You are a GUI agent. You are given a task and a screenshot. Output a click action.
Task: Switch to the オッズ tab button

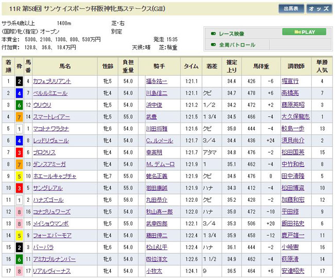click(320, 9)
